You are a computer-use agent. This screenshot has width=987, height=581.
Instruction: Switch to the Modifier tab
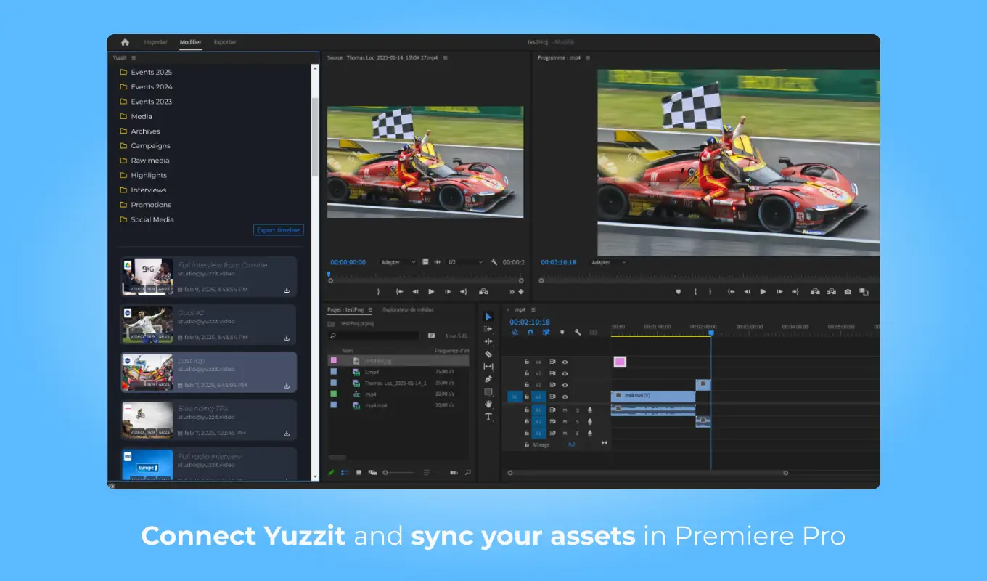[x=191, y=42]
